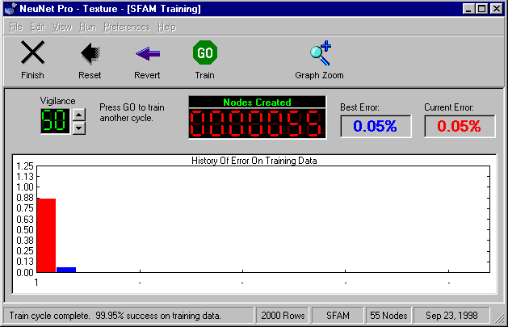Select the Best Error 0.05% box
The height and width of the screenshot is (327, 508).
click(376, 127)
